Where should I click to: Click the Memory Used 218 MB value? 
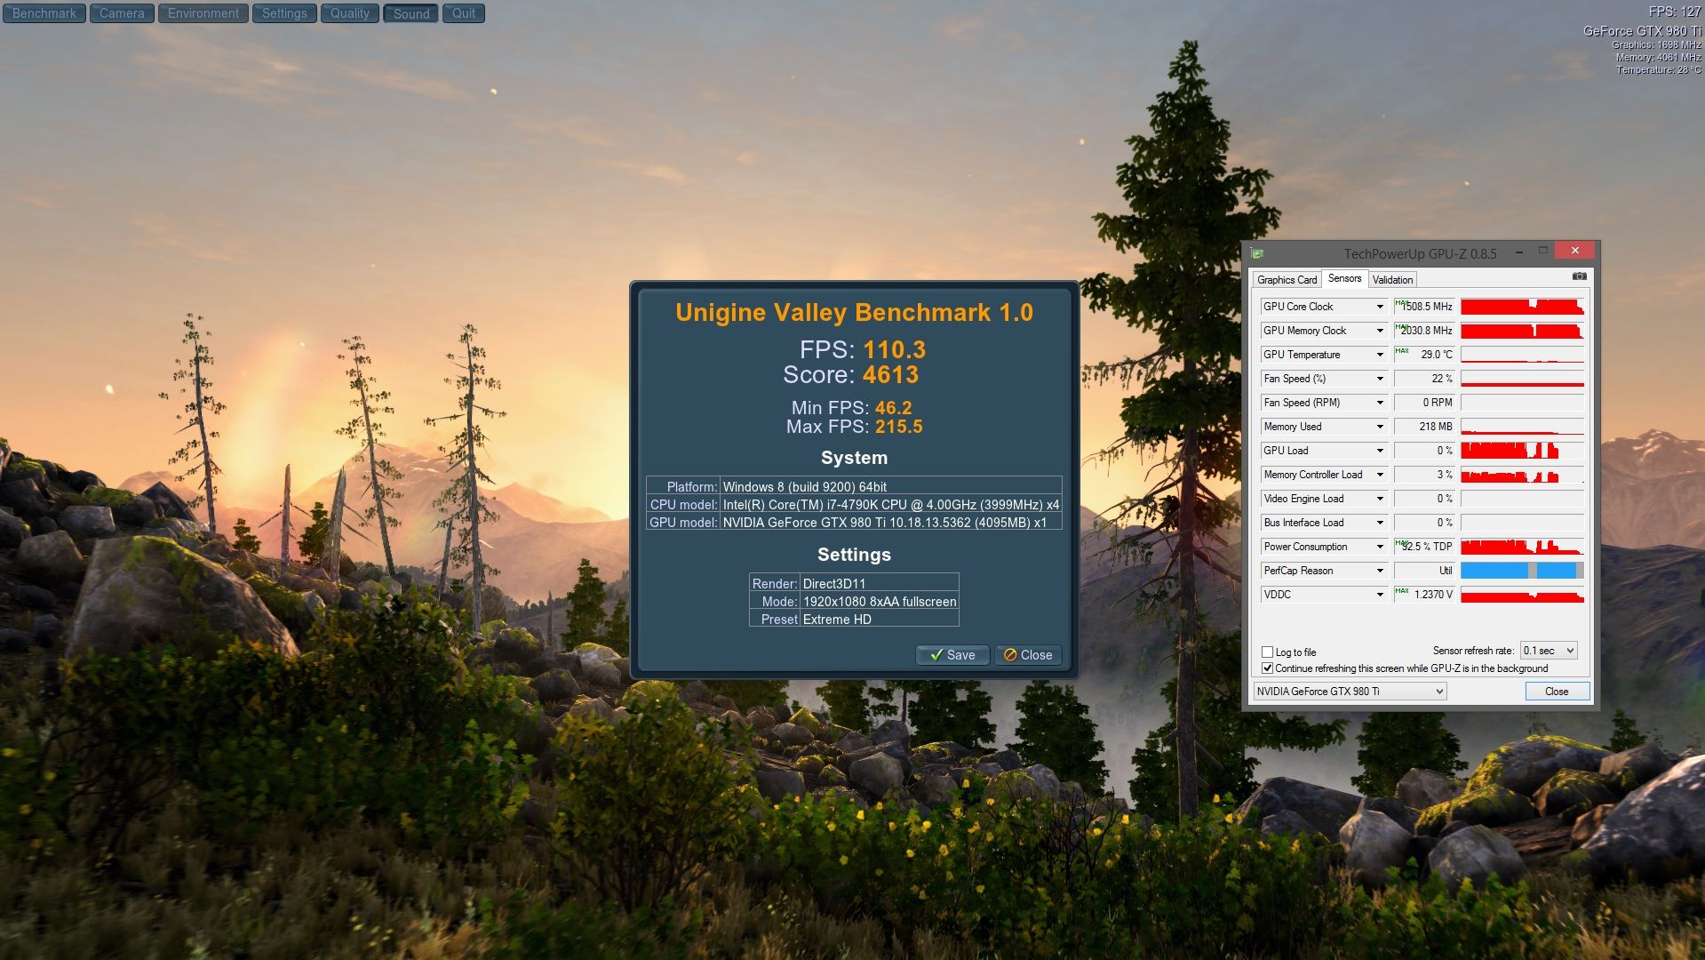point(1424,427)
